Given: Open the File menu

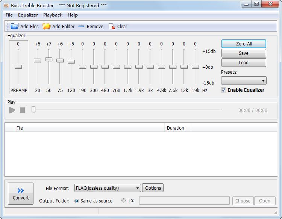Looking at the screenshot, I should (9, 15).
